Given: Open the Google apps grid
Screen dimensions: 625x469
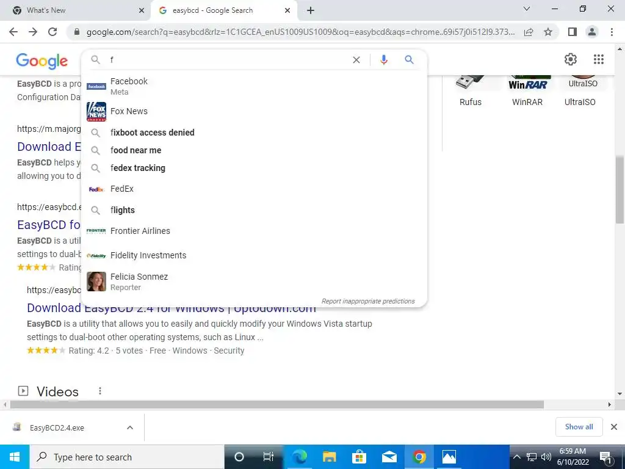Looking at the screenshot, I should (x=598, y=59).
